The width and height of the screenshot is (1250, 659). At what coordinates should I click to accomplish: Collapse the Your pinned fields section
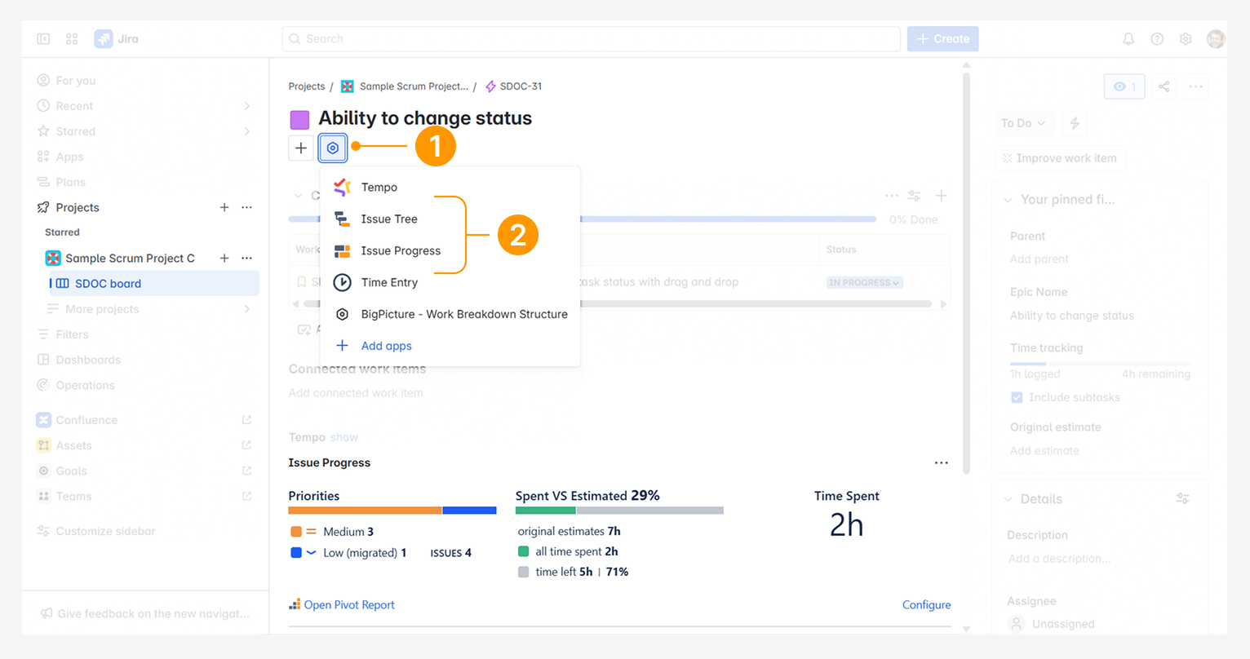point(1008,200)
